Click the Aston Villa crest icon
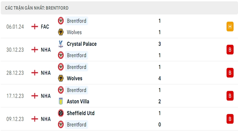238x134 pixels. 61,101
